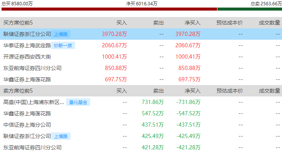Click buy amount 3970.28万 in 买入 column
The height and width of the screenshot is (152, 282).
[114, 34]
